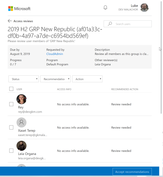The height and width of the screenshot is (177, 163).
Task: Open the Recommendation filter dropdown
Action: [56, 79]
